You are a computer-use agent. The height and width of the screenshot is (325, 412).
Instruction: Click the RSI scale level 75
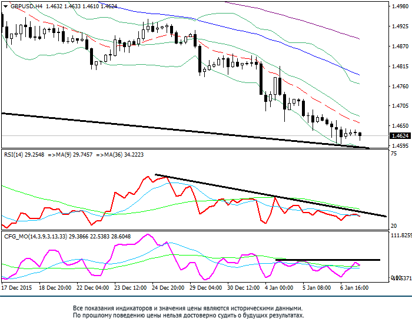[394, 154]
